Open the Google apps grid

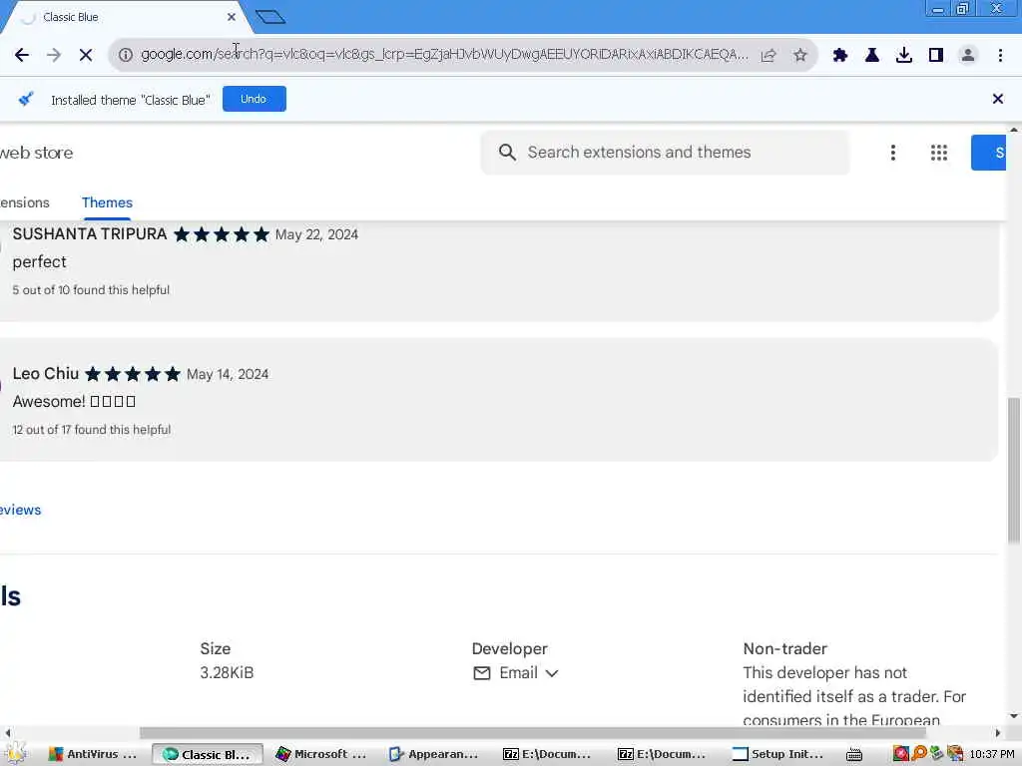pyautogui.click(x=938, y=153)
